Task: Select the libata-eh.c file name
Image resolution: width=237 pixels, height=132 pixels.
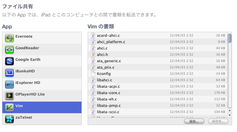Action: pyautogui.click(x=107, y=99)
